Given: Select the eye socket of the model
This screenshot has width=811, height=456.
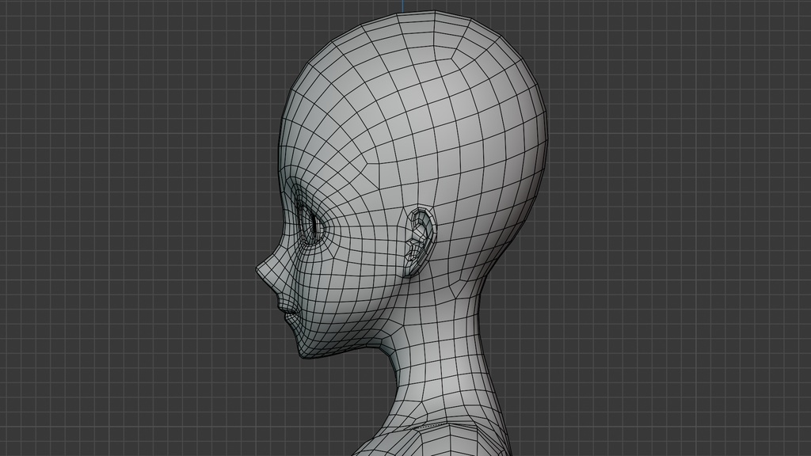Looking at the screenshot, I should [x=310, y=224].
